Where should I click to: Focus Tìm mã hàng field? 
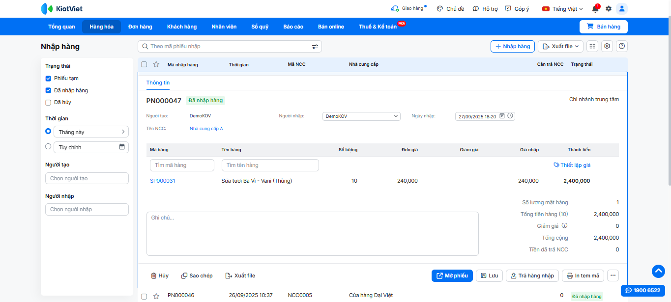pos(182,165)
